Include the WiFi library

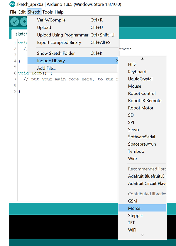click(142, 230)
